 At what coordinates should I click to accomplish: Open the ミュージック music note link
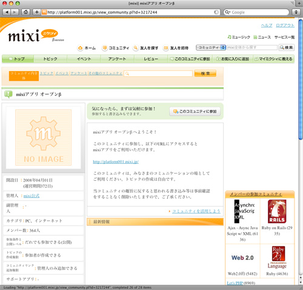(239, 37)
